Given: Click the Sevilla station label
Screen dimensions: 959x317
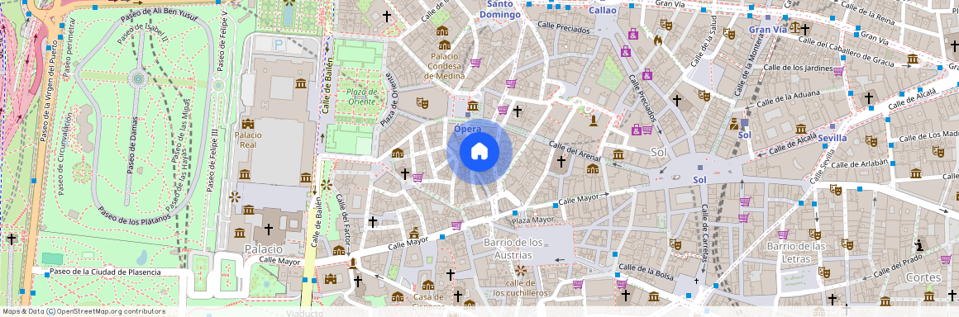Looking at the screenshot, I should (x=832, y=138).
